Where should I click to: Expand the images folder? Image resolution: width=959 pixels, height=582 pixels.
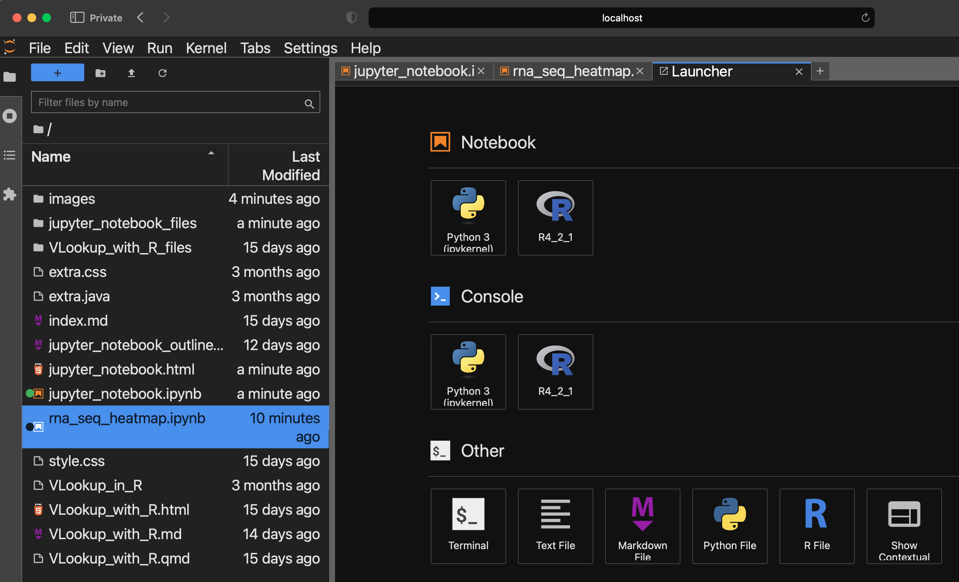tap(72, 199)
